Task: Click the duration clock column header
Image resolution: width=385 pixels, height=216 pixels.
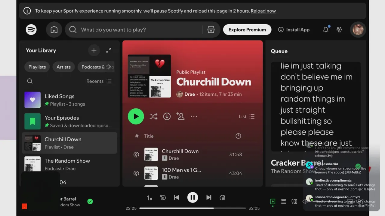Action: pos(238,136)
